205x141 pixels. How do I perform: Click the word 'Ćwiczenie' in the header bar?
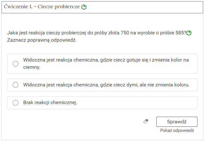pyautogui.click(x=16, y=7)
